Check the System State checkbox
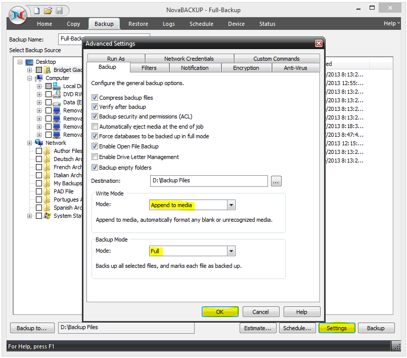This screenshot has width=407, height=358. click(39, 216)
